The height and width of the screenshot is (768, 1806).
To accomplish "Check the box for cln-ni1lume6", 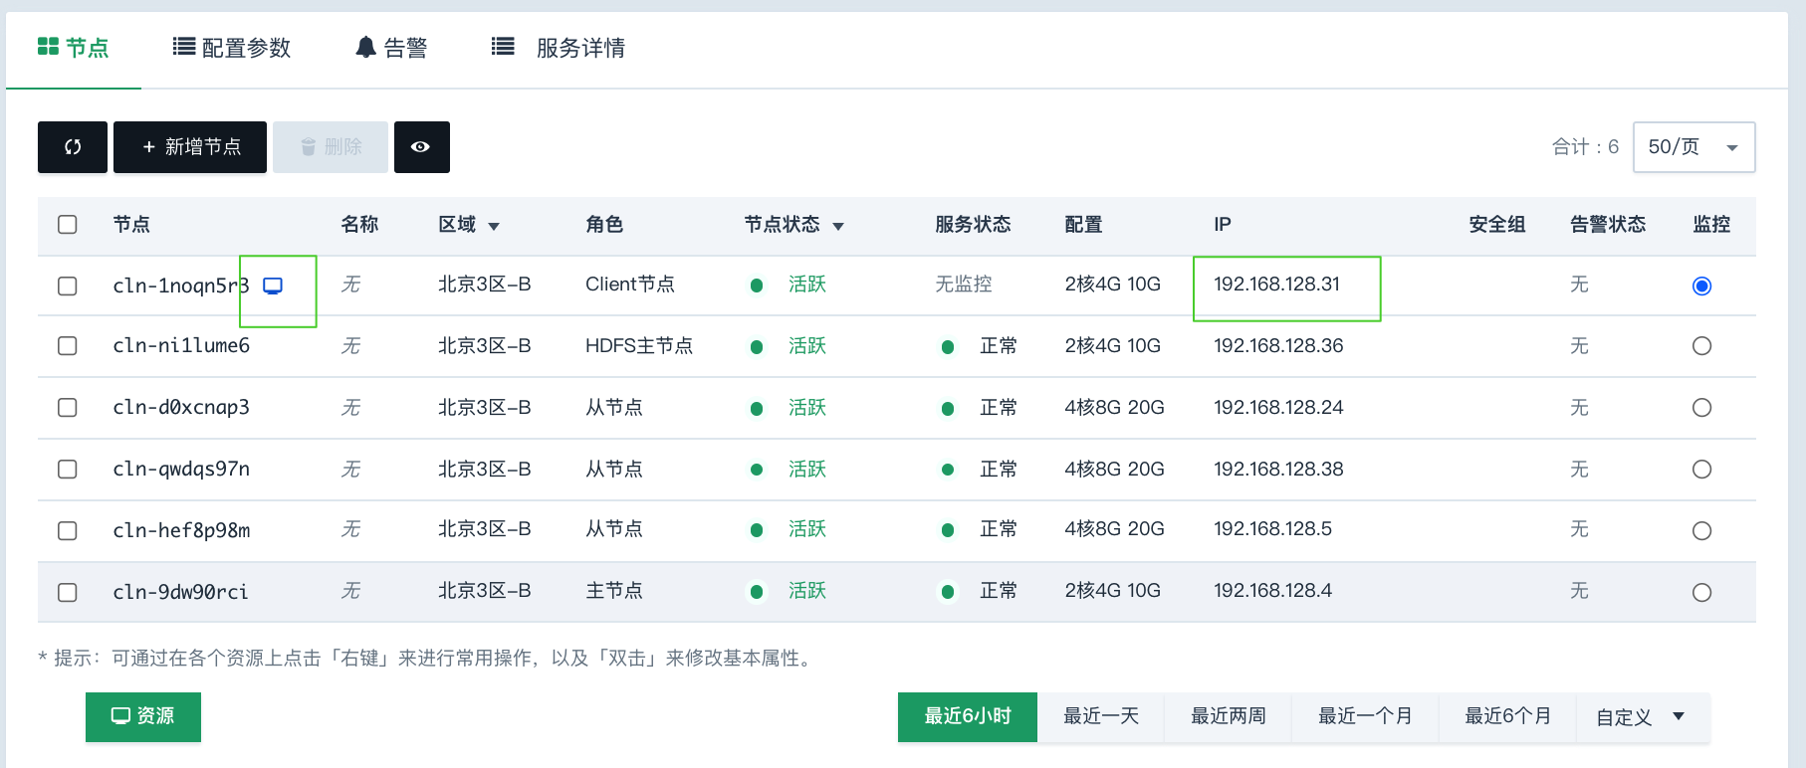I will pyautogui.click(x=68, y=346).
